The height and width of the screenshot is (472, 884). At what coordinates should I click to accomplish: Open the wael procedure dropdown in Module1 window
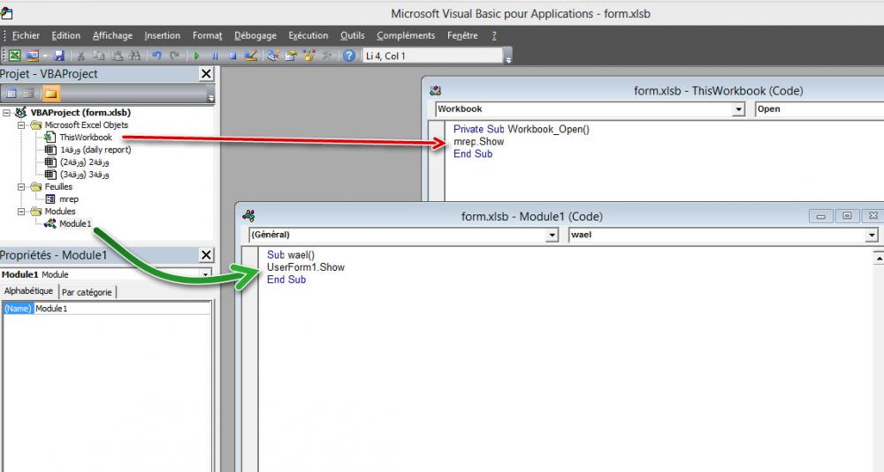click(x=873, y=235)
